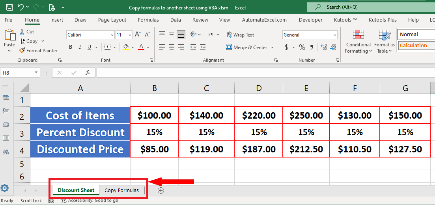This screenshot has height=205, width=435.
Task: Open the File menu
Action: point(8,20)
